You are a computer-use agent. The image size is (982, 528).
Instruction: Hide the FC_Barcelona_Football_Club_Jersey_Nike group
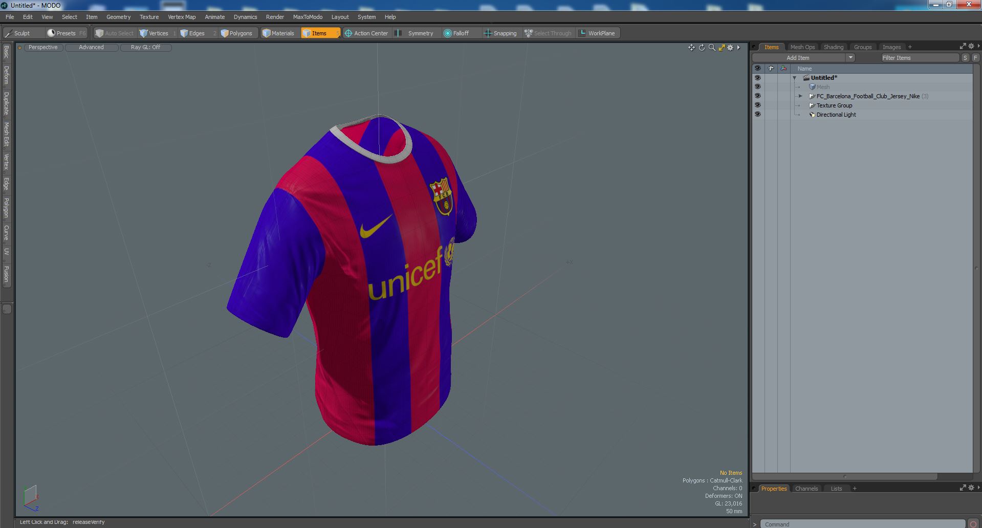coord(757,96)
